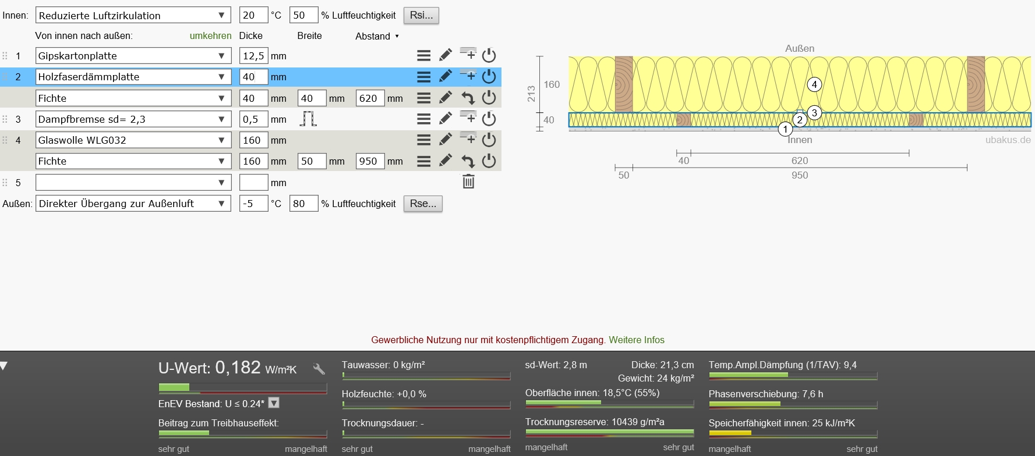Click the profile shape icon beside Dampfbremse thickness
The width and height of the screenshot is (1035, 456).
[308, 119]
